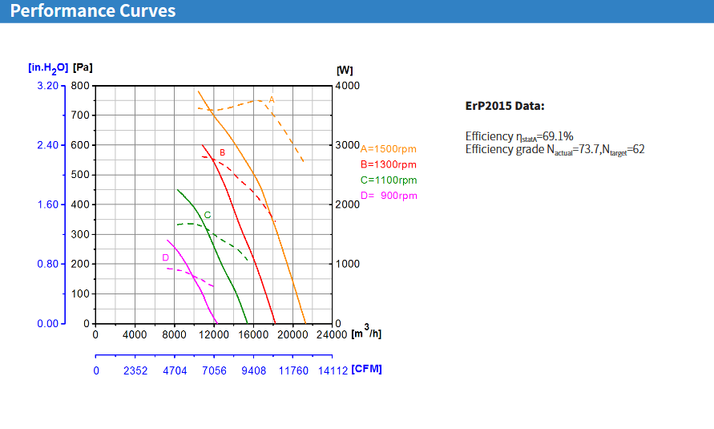Click the [Pa] axis unit label
Viewport: 714px width, 429px height.
[82, 68]
